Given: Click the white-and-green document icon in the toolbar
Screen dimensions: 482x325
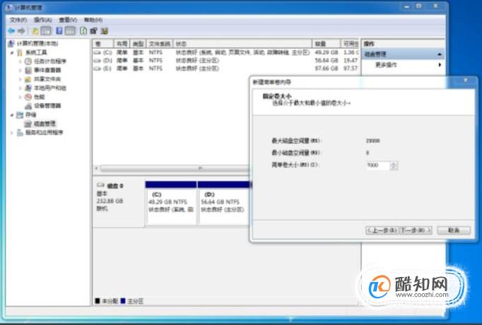Looking at the screenshot, I should [x=83, y=30].
